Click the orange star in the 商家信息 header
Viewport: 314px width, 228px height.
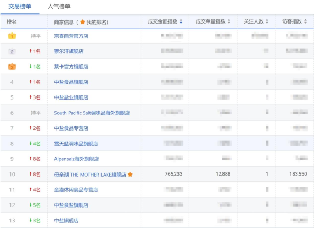click(83, 22)
